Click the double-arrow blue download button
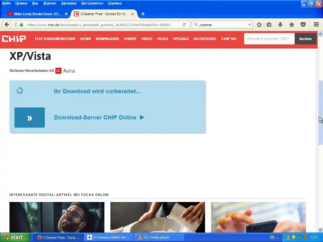 [x=30, y=118]
